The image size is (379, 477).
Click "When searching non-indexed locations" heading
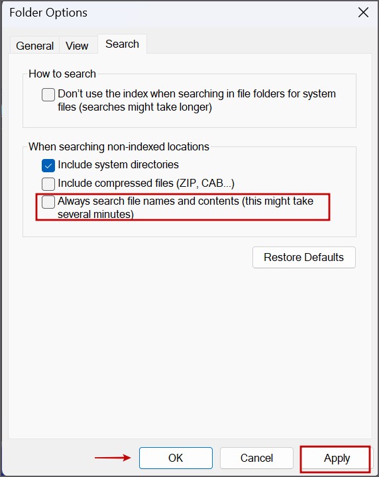coord(119,146)
